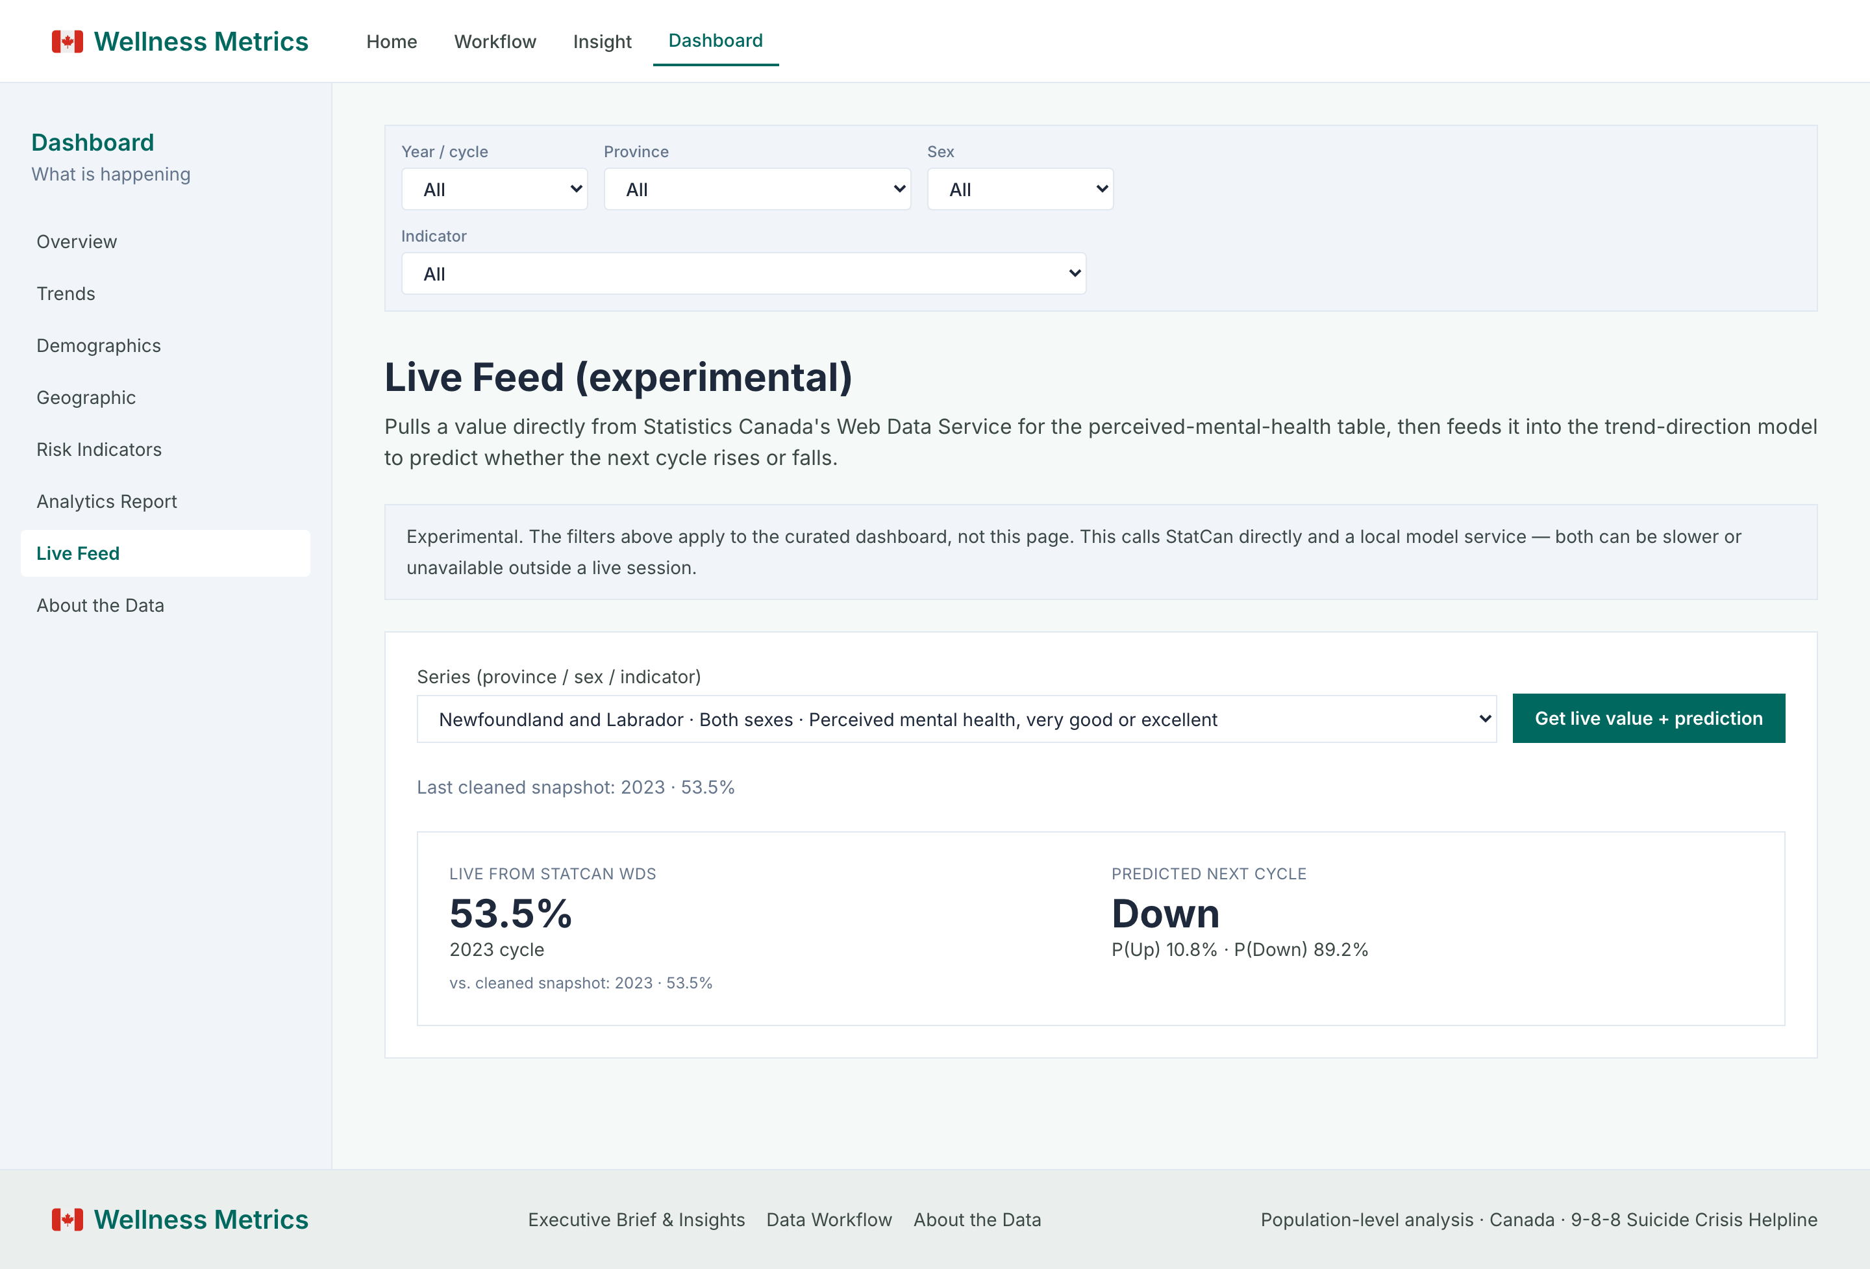Click the Wellness Metrics header logo text

(x=201, y=42)
